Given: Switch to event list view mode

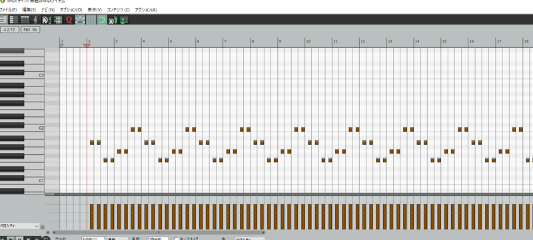Looking at the screenshot, I should click(x=25, y=20).
